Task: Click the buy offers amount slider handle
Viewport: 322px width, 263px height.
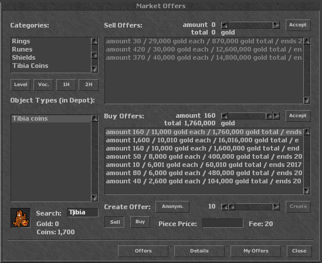Action: tap(269, 116)
